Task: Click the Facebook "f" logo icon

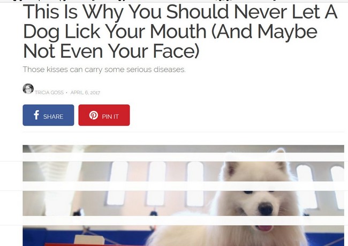Action: pos(36,115)
